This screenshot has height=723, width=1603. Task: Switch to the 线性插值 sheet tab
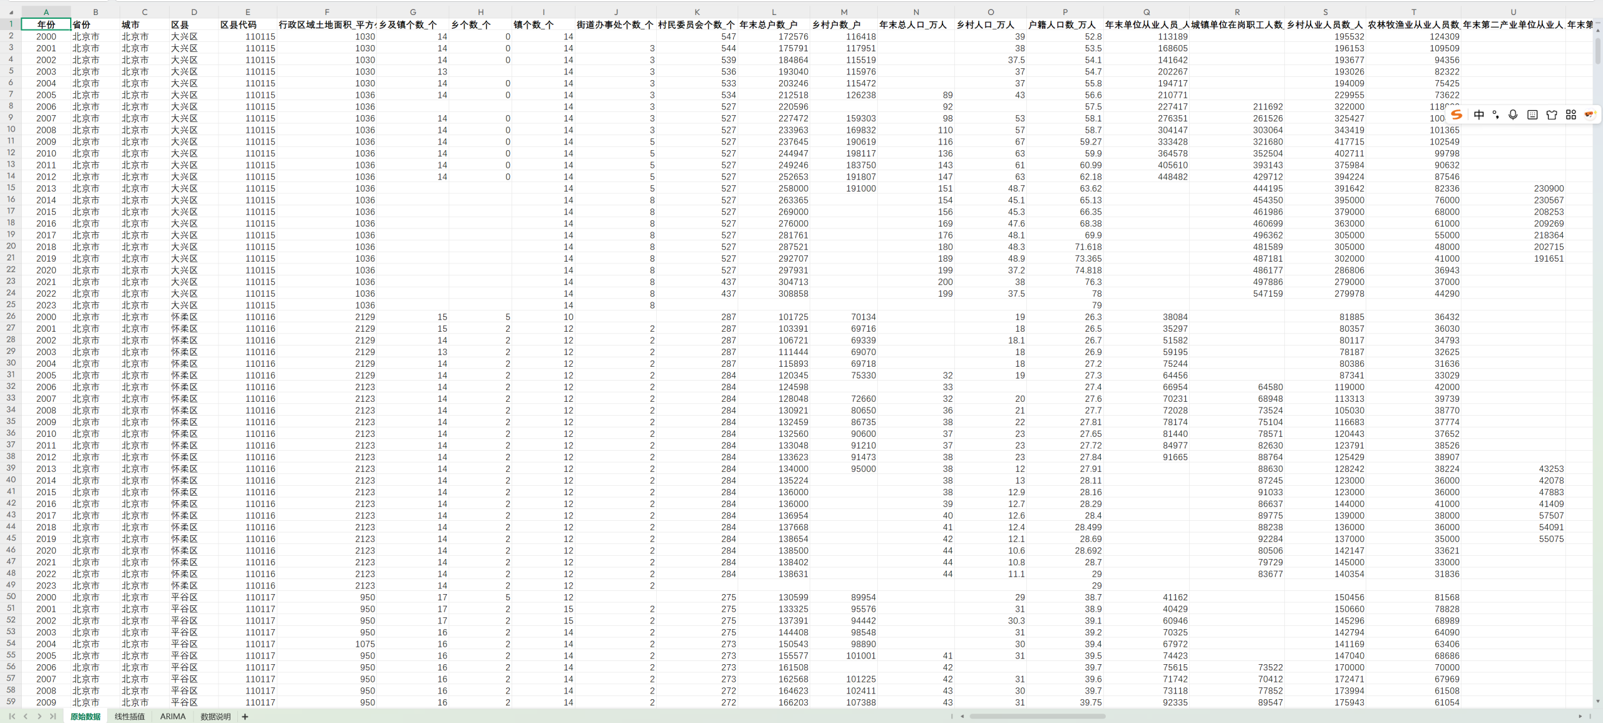point(130,717)
